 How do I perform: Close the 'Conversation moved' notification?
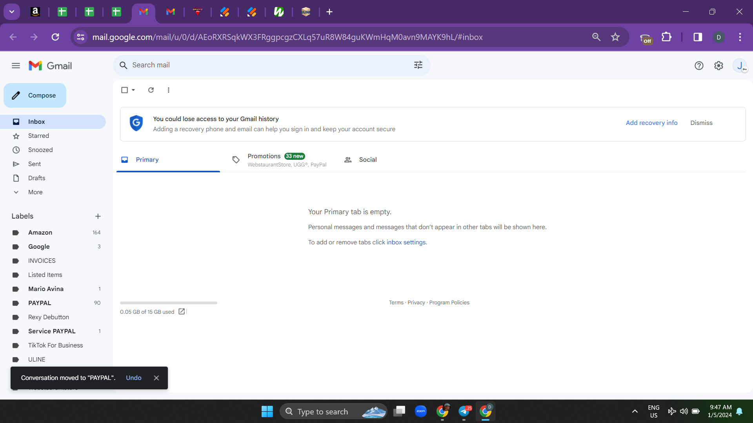[x=156, y=378]
